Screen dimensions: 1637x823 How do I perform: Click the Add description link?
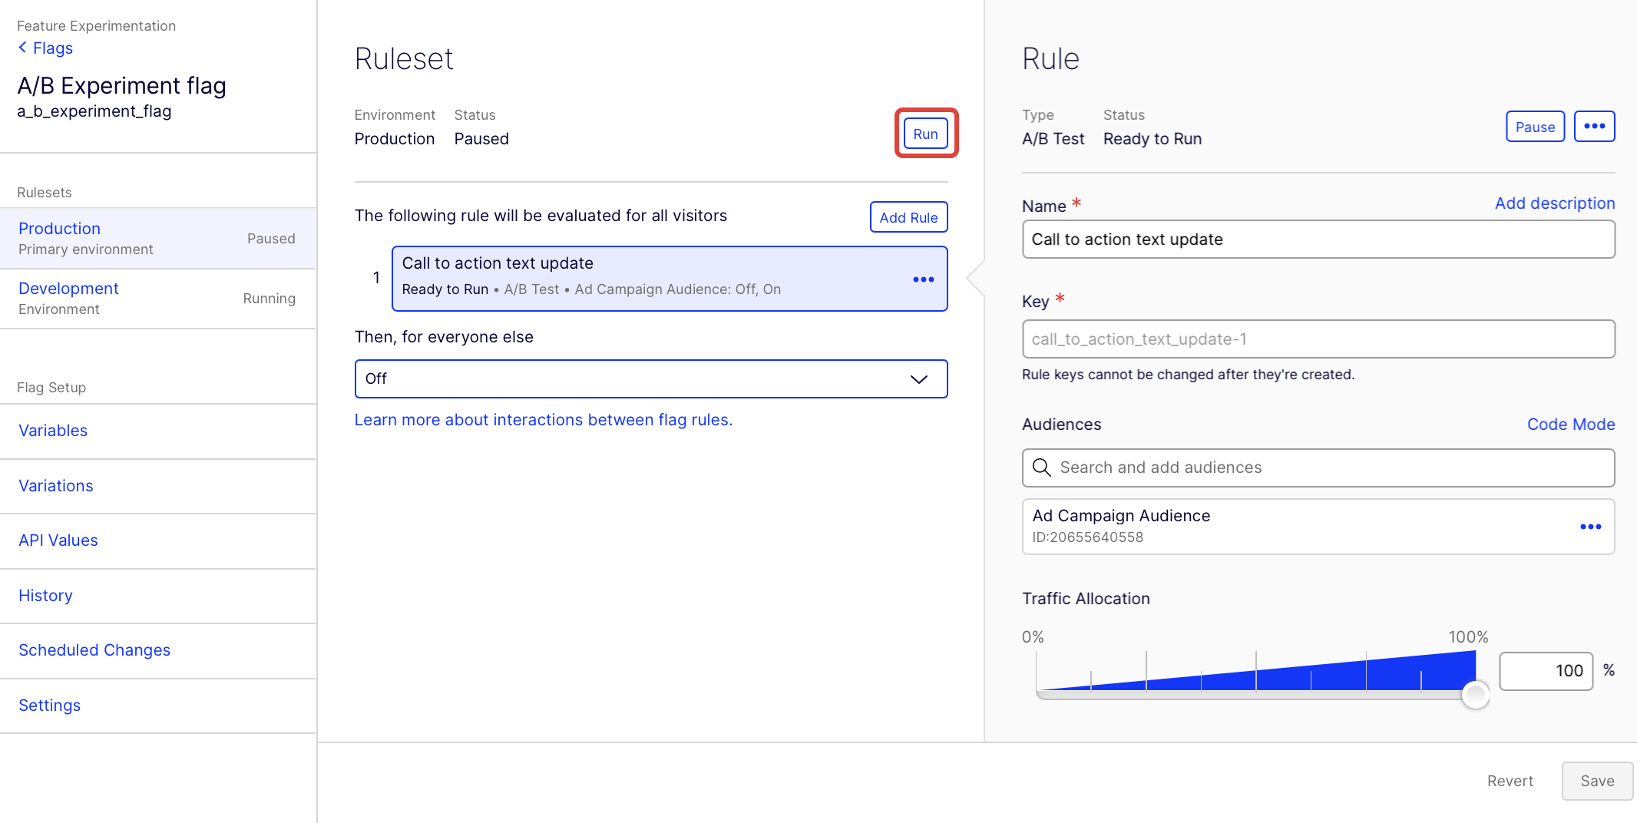coord(1554,203)
